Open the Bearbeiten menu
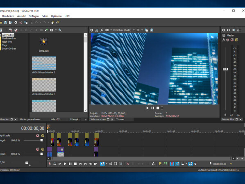The image size is (245, 184). (8, 16)
